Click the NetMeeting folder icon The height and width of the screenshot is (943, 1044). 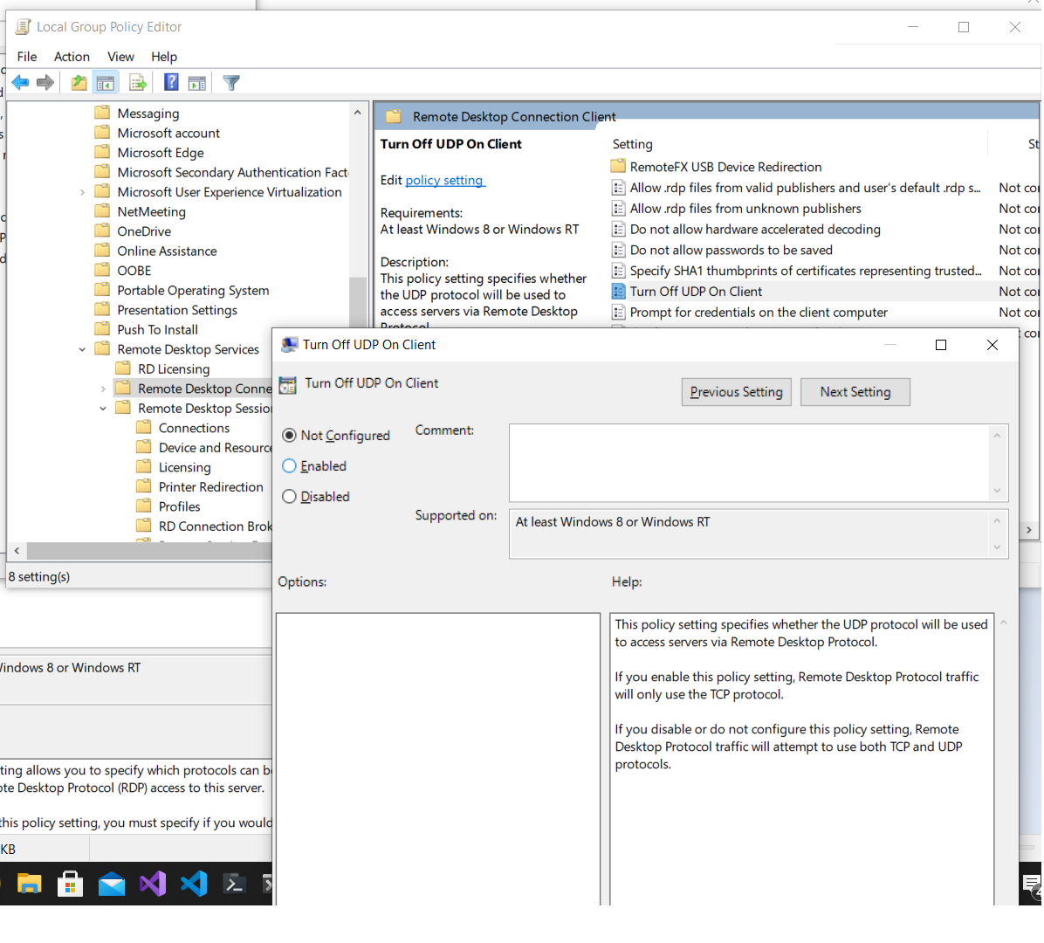coord(102,211)
